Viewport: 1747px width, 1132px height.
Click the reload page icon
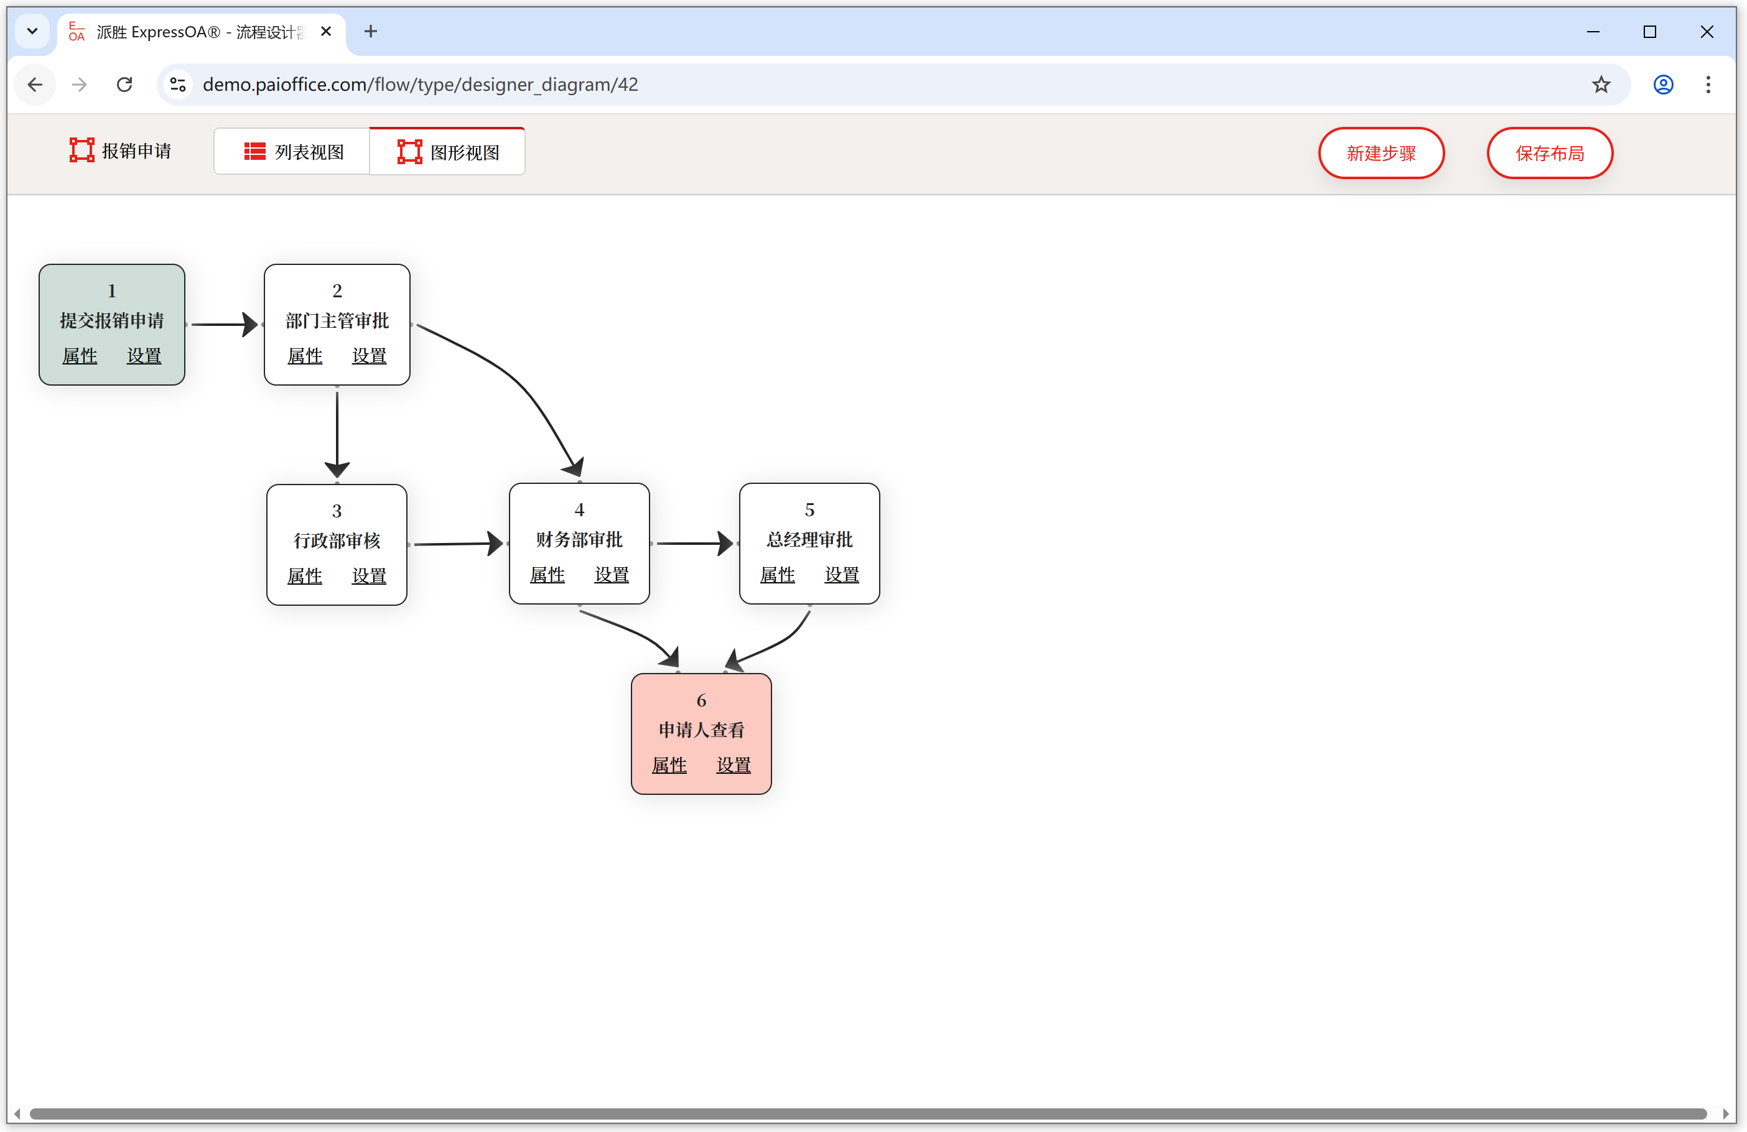(125, 85)
